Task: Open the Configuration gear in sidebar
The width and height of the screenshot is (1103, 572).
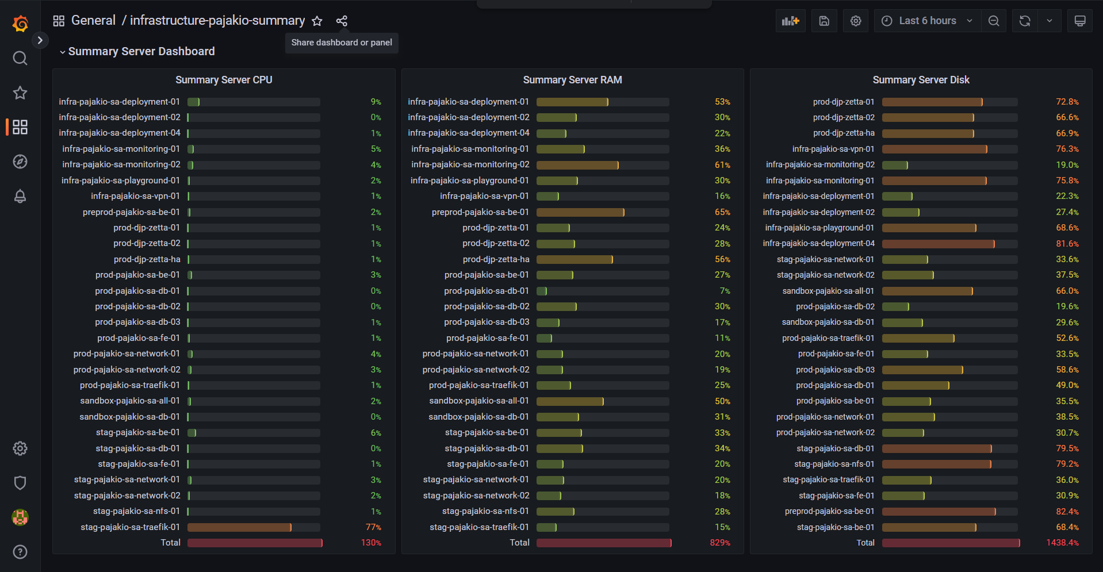Action: coord(20,448)
